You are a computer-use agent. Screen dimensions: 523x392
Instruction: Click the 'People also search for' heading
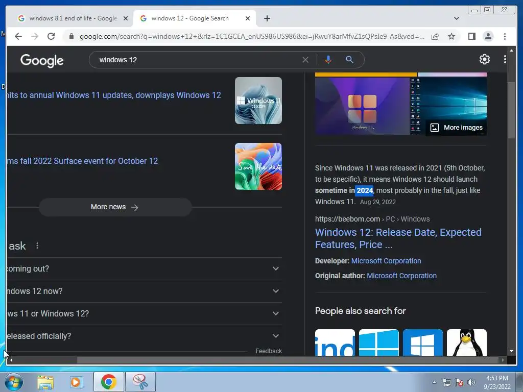point(360,311)
